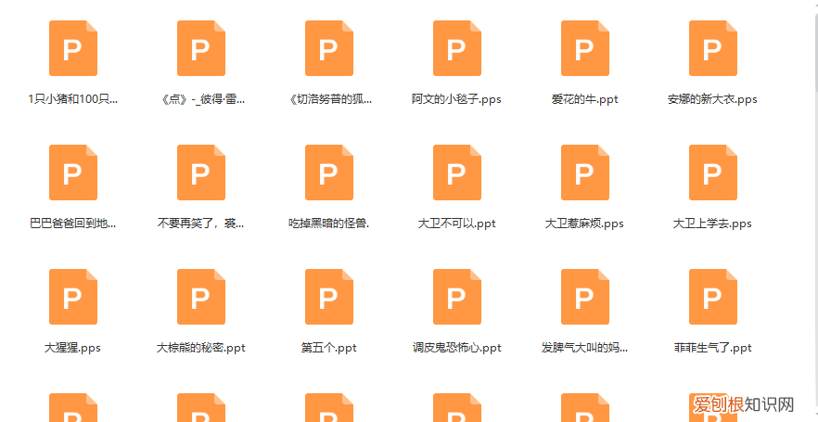This screenshot has height=422, width=818.
Task: Click the 发脾气大叫的妈... file icon
Action: pyautogui.click(x=585, y=297)
